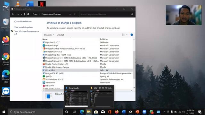Sort by the Publisher column header
Viewport: 205px width, 115px height.
point(104,39)
